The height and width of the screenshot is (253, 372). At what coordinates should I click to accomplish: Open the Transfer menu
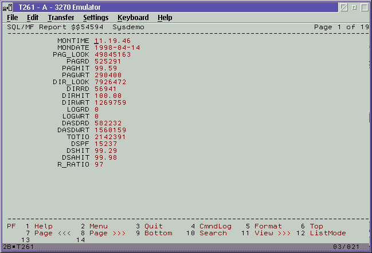(61, 18)
